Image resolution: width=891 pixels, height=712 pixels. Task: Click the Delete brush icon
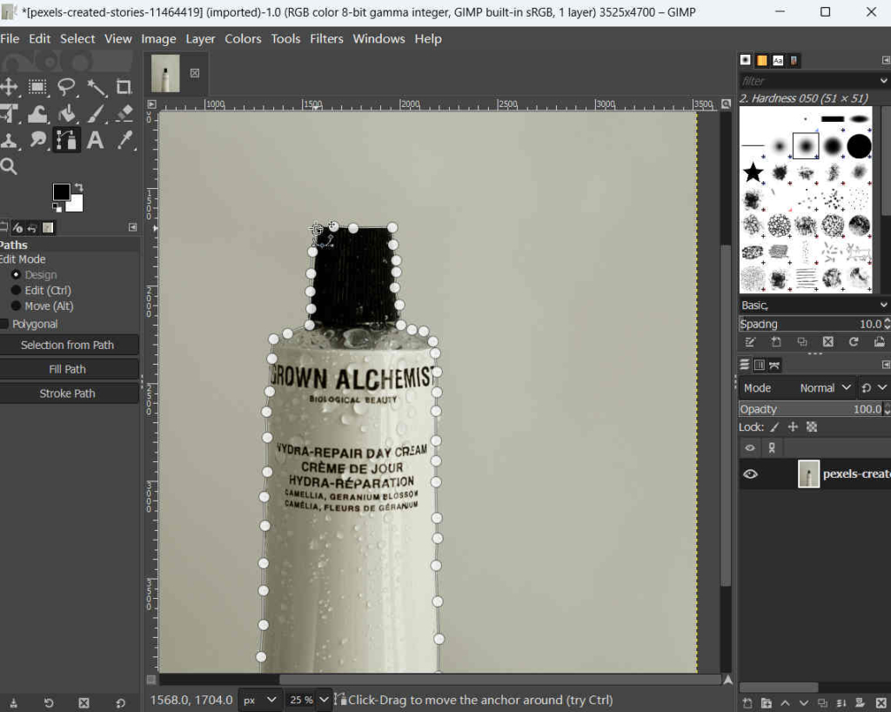[x=828, y=342]
